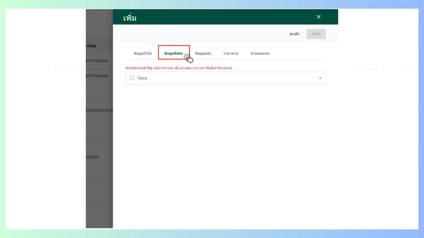Click the background row showing 000500
Screen dimensions: 424x238
[92, 157]
